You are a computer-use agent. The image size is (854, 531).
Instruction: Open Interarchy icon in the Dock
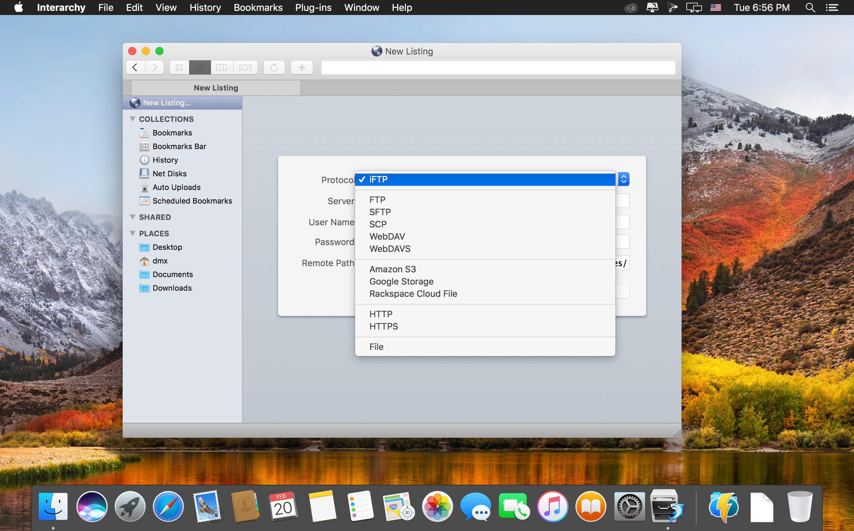click(x=668, y=506)
